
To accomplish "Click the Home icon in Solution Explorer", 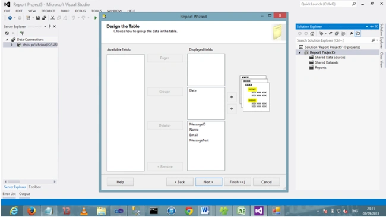I will click(x=312, y=33).
